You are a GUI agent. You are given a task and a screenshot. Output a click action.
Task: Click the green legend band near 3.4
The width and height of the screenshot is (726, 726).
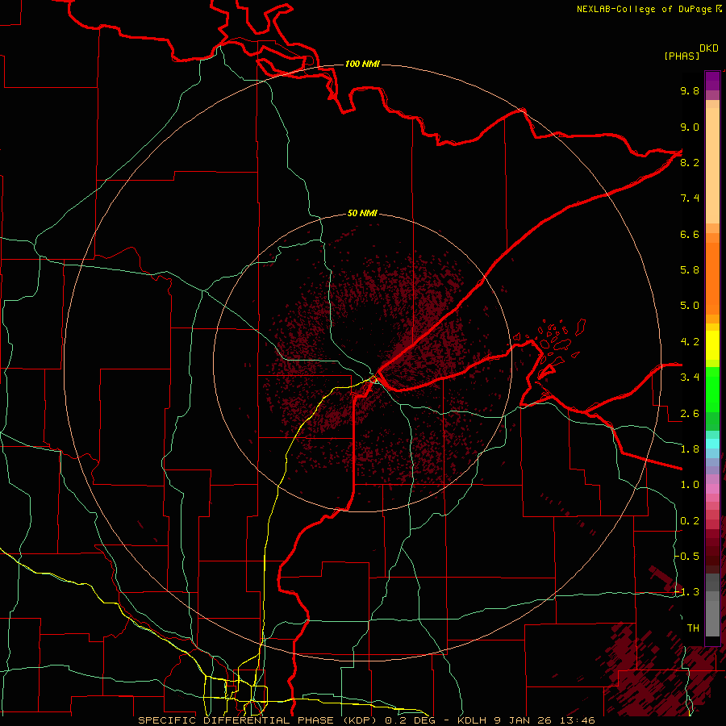712,389
